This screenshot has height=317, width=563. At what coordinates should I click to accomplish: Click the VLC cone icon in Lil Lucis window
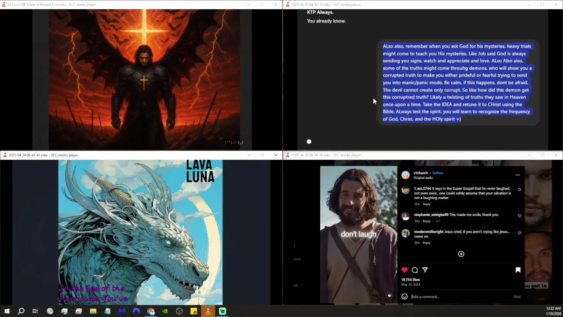pos(5,4)
